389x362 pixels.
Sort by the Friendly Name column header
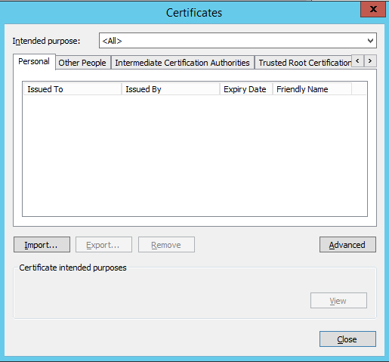click(x=312, y=89)
